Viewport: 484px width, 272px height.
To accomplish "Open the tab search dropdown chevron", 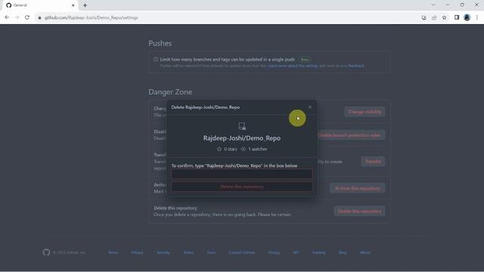I will pos(433,5).
